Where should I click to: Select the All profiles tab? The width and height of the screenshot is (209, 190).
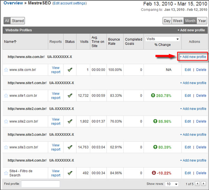(7, 21)
